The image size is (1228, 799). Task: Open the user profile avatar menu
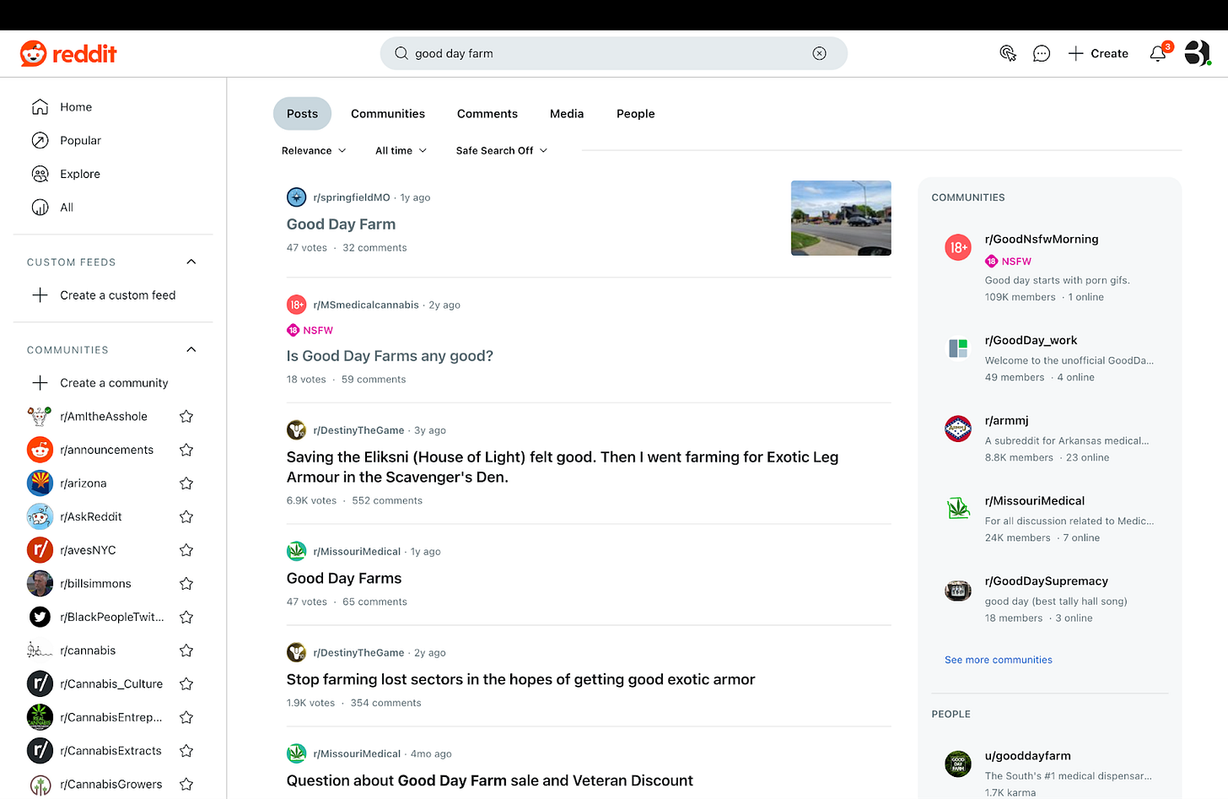(1197, 53)
